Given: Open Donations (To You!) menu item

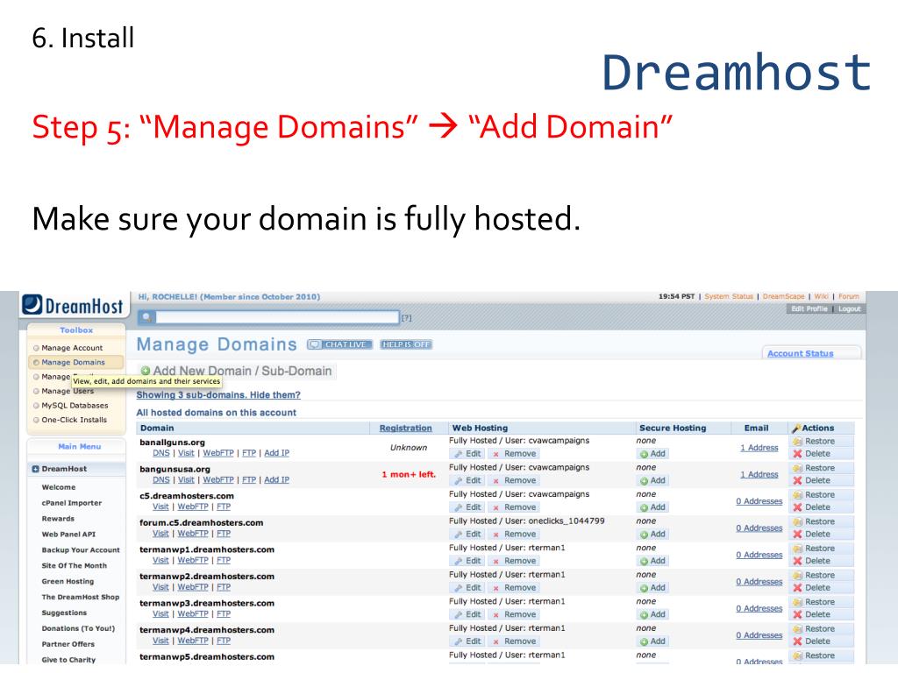Looking at the screenshot, I should tap(78, 628).
